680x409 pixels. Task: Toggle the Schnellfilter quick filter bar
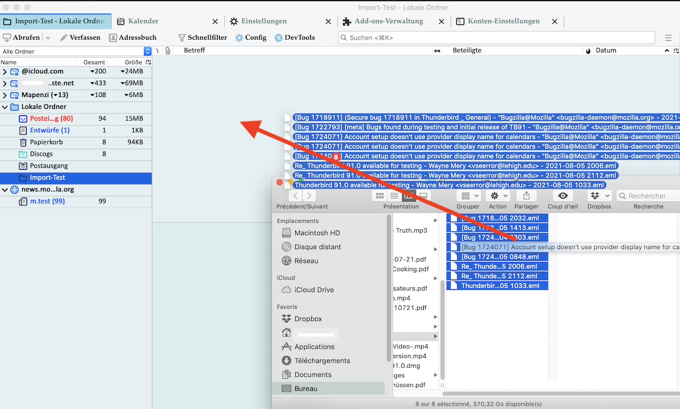[202, 37]
